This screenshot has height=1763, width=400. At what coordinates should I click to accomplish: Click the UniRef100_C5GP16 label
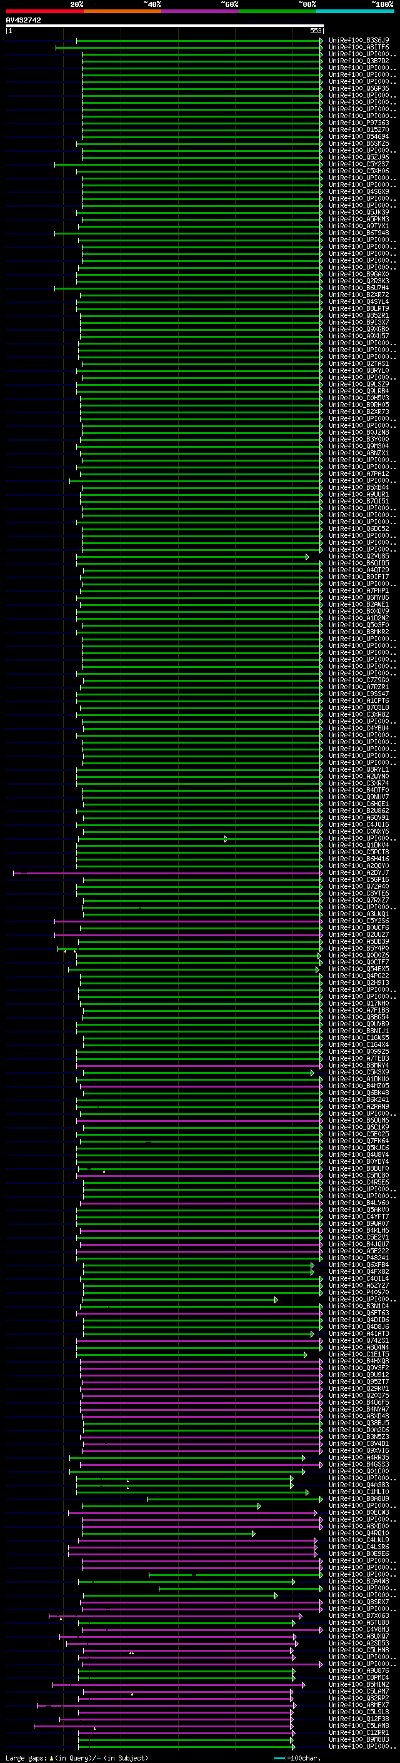pos(358,880)
